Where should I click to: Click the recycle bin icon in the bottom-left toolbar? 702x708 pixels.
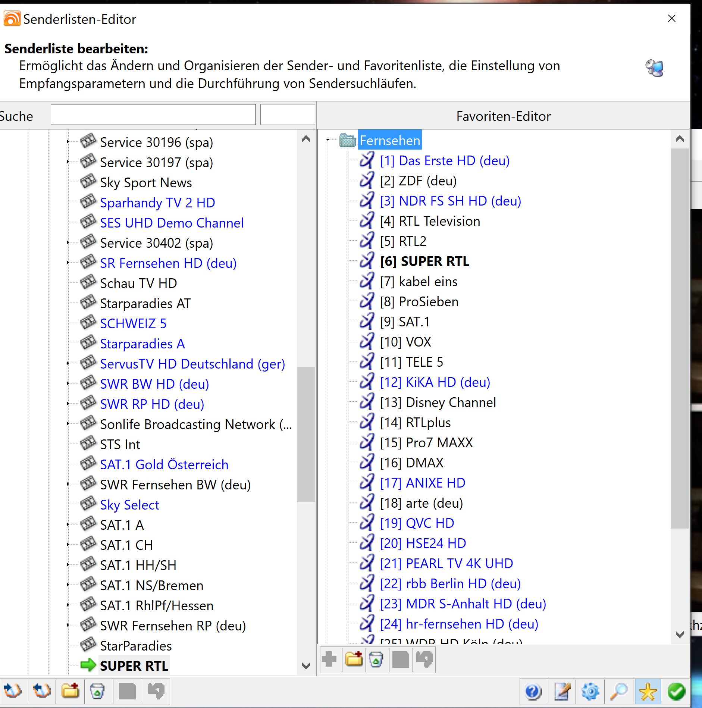pos(97,691)
